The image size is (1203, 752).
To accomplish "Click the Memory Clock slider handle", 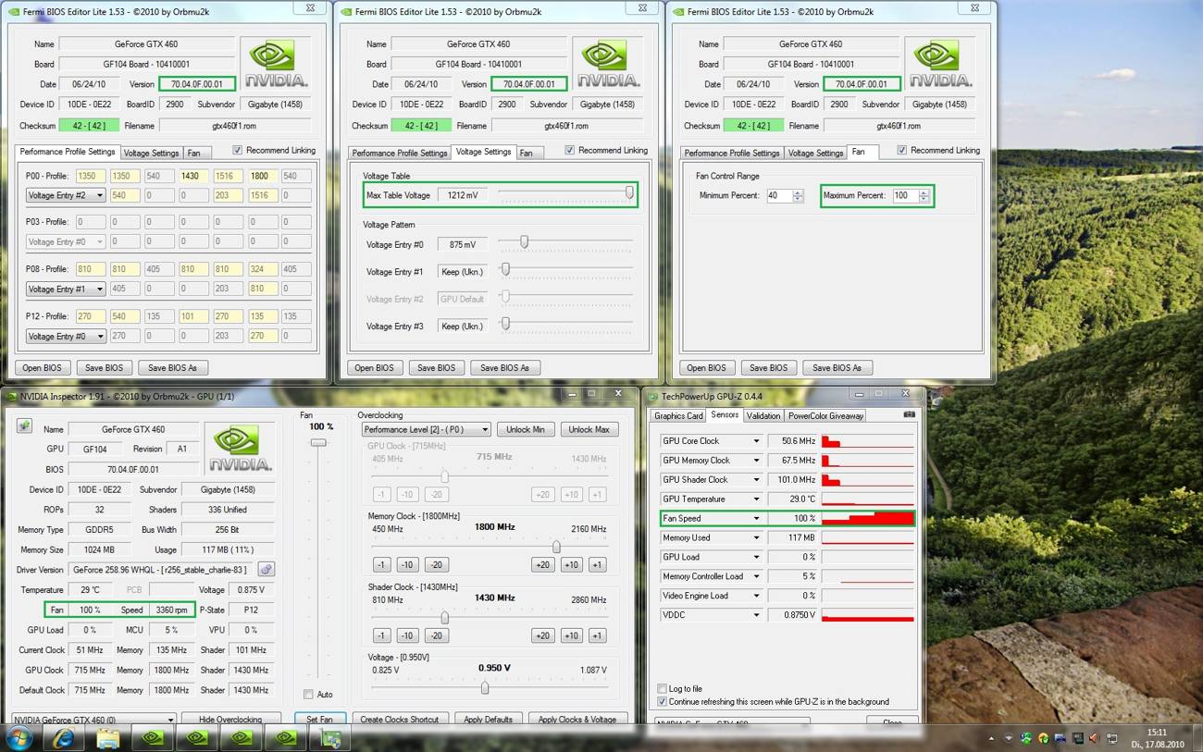I will click(x=556, y=547).
